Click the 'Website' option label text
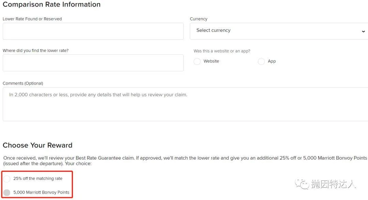Viewport: 368px width, 200px height. click(x=211, y=61)
